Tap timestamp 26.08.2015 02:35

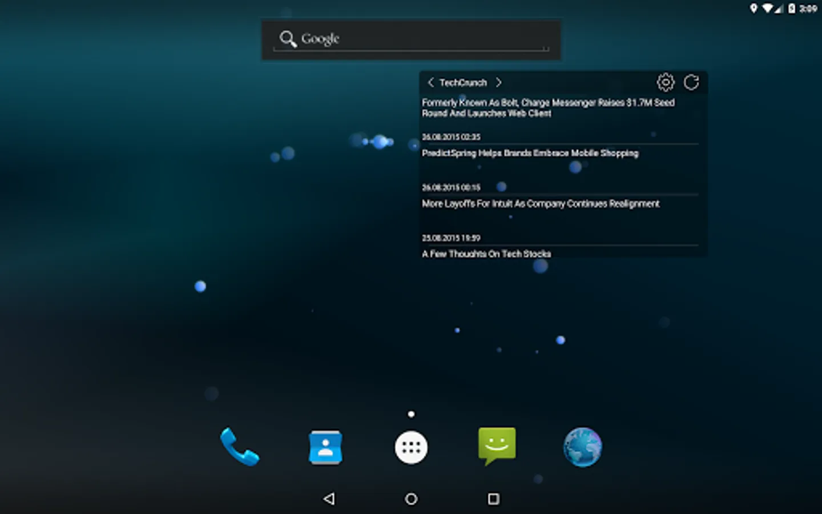tap(451, 136)
